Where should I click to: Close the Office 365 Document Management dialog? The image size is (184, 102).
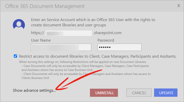179,6
